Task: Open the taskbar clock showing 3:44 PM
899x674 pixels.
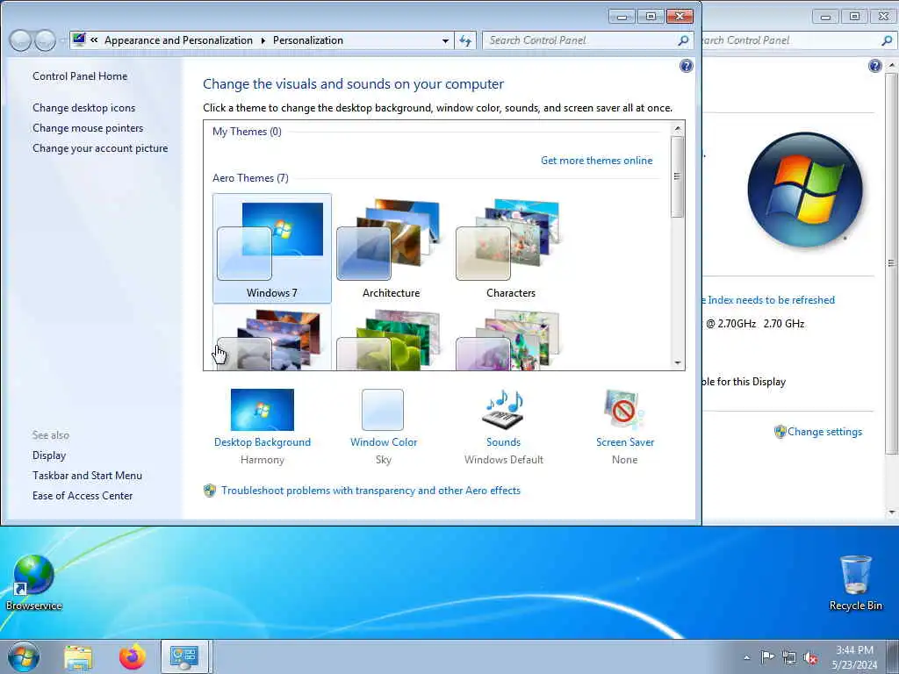Action: [x=854, y=656]
